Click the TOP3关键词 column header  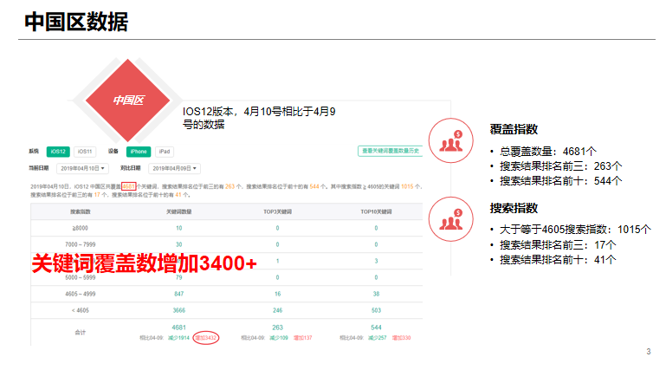pyautogui.click(x=277, y=212)
